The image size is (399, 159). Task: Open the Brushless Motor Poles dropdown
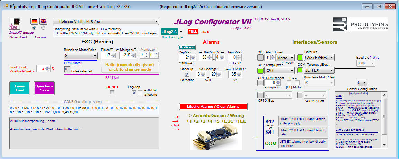(80, 55)
